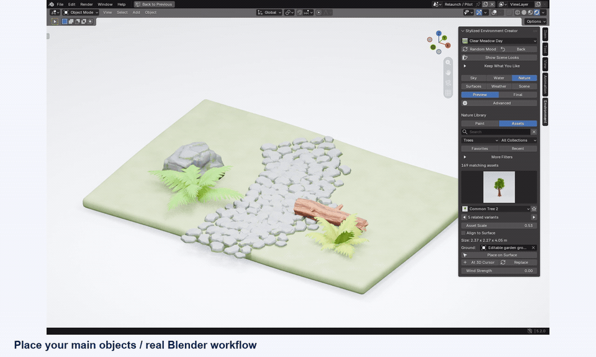Image resolution: width=596 pixels, height=357 pixels.
Task: Open the All Collections dropdown
Action: (x=518, y=140)
